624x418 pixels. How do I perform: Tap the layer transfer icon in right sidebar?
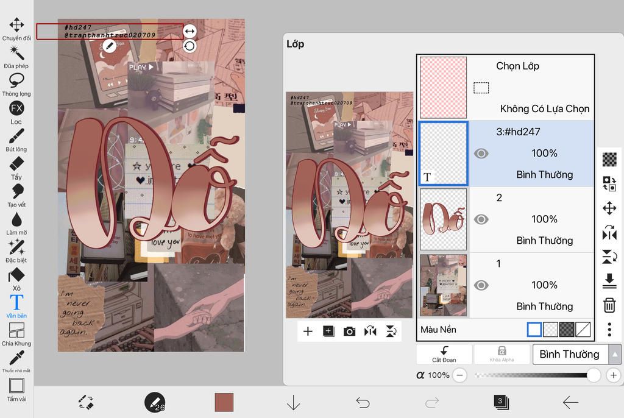tap(609, 183)
